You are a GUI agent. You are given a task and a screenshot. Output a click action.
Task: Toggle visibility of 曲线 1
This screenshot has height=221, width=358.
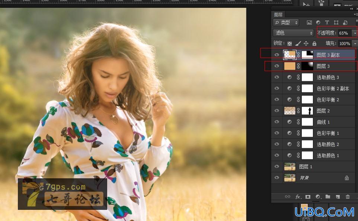pyautogui.click(x=277, y=122)
